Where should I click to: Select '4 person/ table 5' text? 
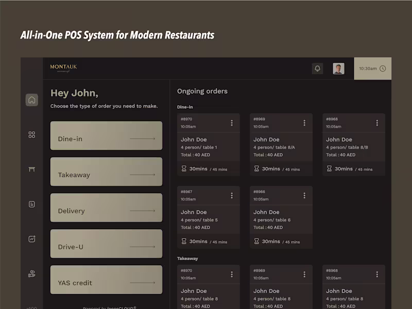click(x=199, y=220)
